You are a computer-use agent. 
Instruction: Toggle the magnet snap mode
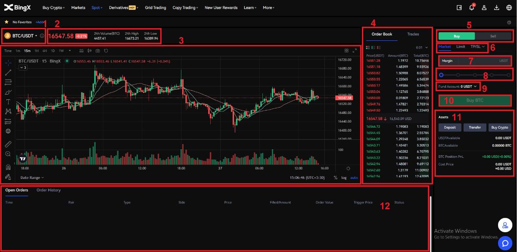pyautogui.click(x=8, y=167)
